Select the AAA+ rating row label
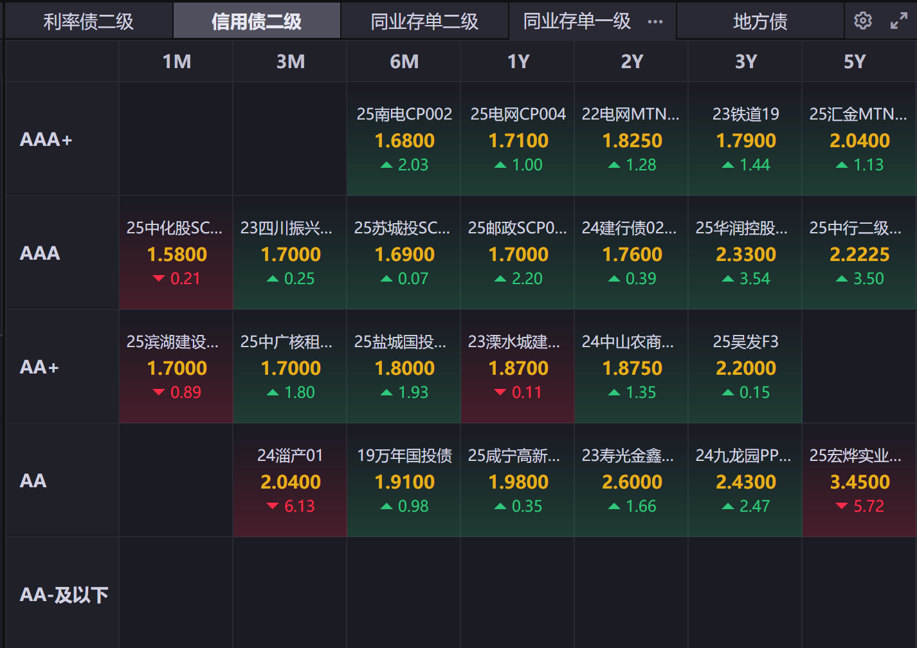 pyautogui.click(x=46, y=139)
